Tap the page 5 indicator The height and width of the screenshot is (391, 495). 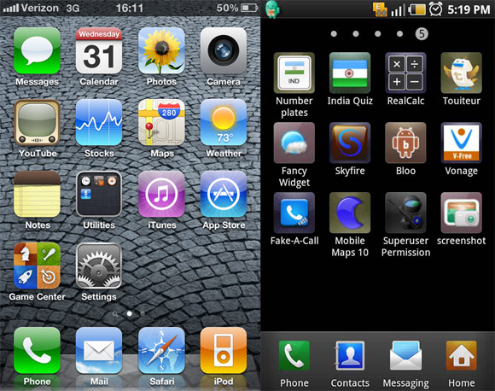click(x=422, y=34)
